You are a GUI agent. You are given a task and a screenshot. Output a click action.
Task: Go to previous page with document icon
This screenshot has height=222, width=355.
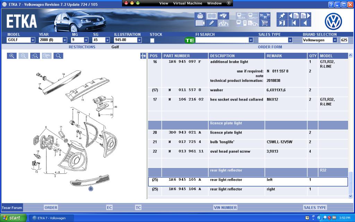[x=294, y=16]
